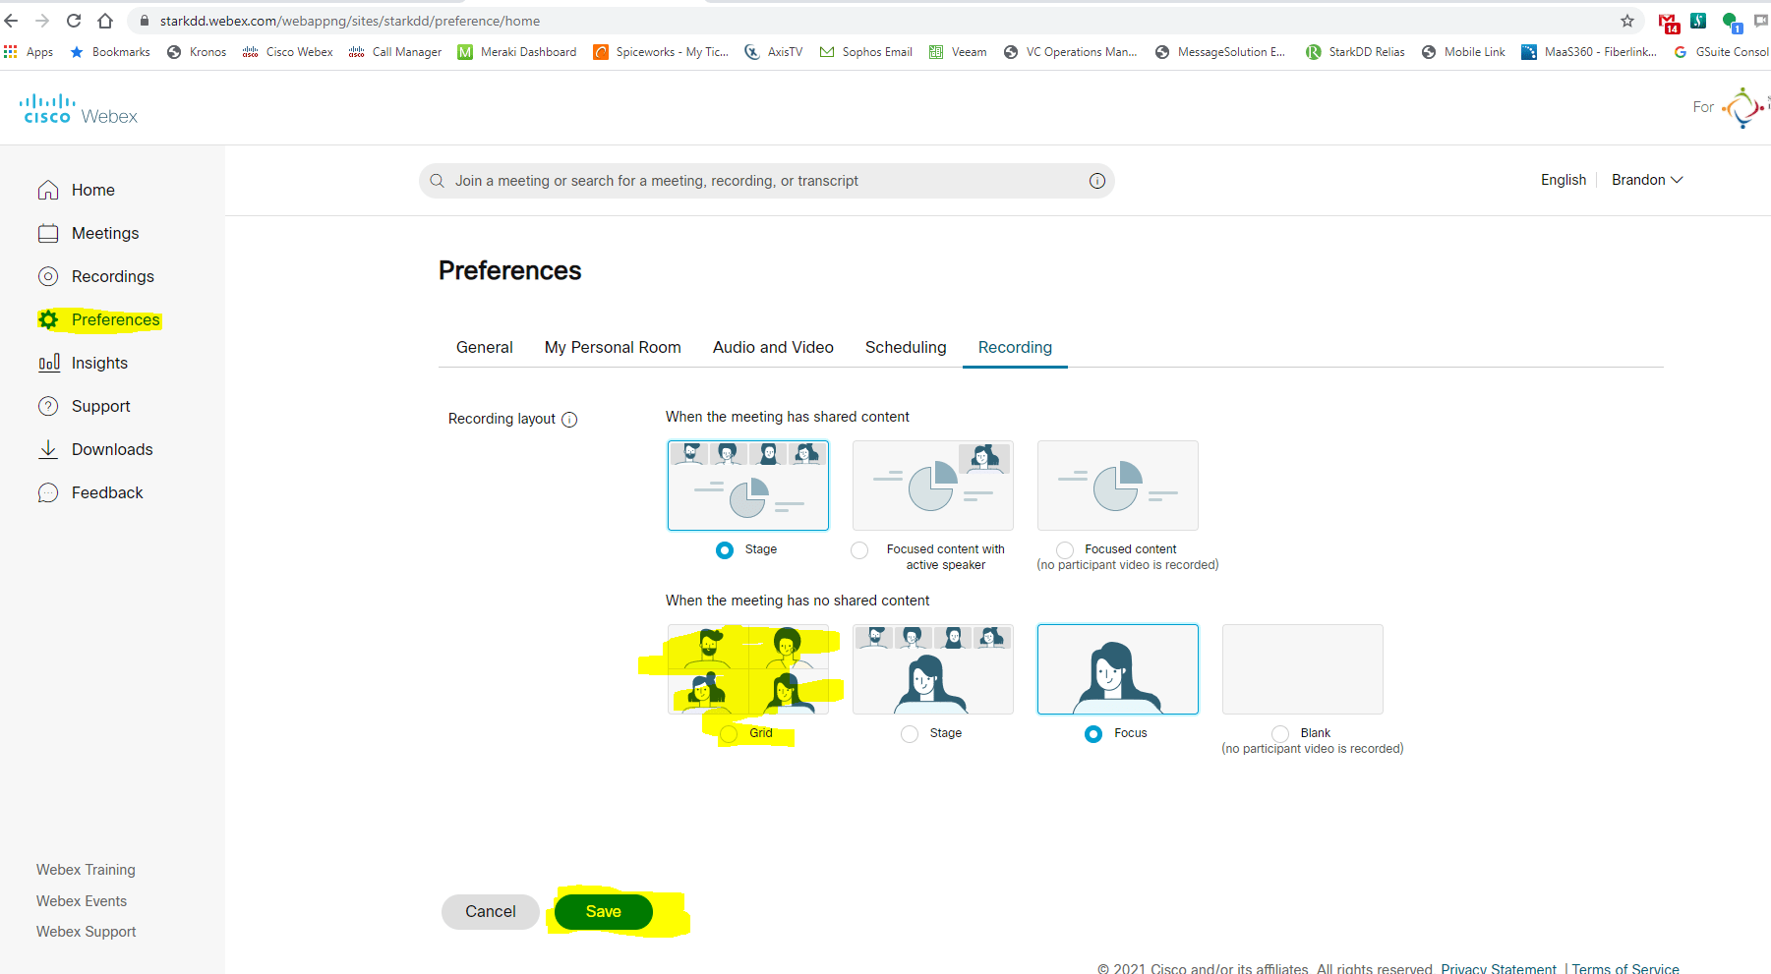Click the meeting search field

click(767, 181)
